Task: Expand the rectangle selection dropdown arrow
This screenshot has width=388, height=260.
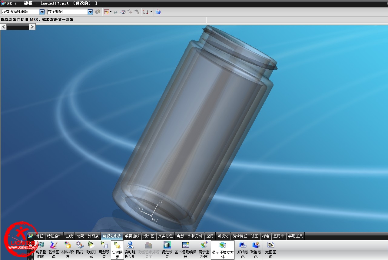Action: point(151,12)
